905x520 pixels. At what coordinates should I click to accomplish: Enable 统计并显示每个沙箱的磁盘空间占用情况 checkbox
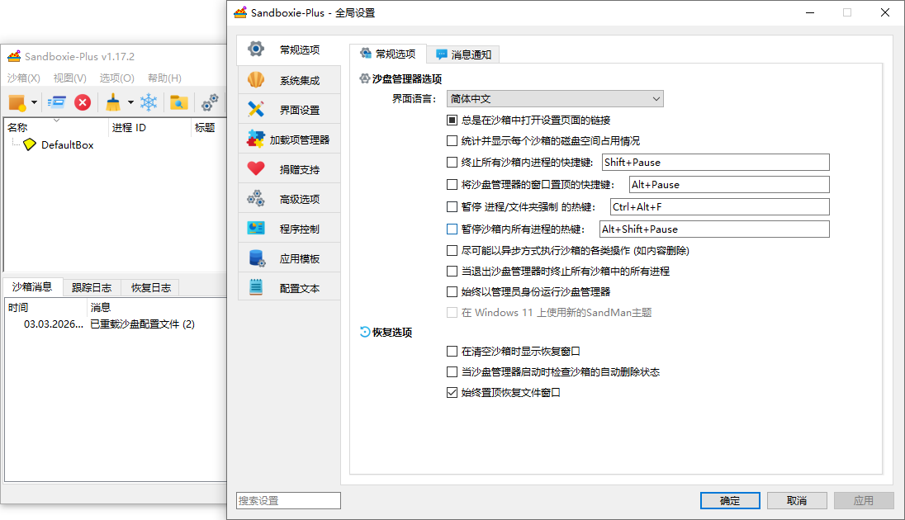452,141
